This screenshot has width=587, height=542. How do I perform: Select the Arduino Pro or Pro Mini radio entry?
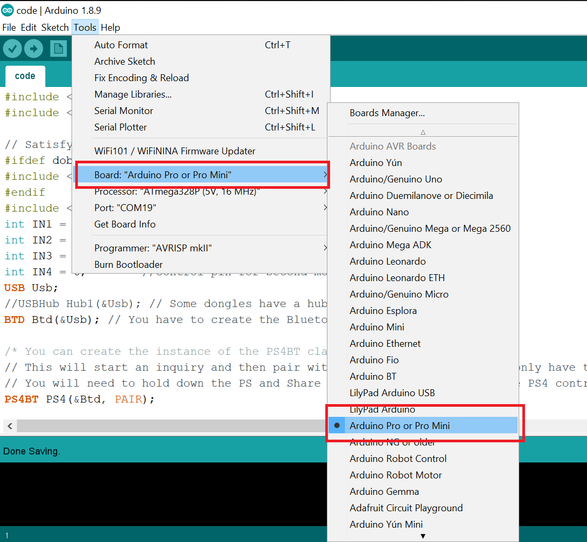click(423, 425)
